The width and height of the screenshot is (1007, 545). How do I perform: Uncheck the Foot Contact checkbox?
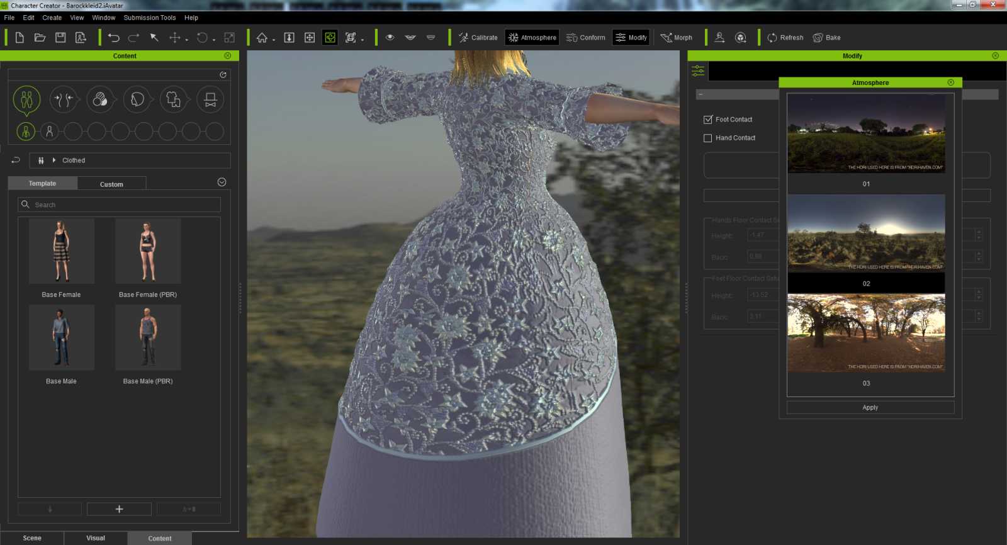[x=708, y=120]
